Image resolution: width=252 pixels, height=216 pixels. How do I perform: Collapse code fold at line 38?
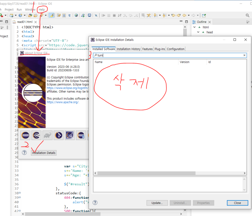pos(20,193)
